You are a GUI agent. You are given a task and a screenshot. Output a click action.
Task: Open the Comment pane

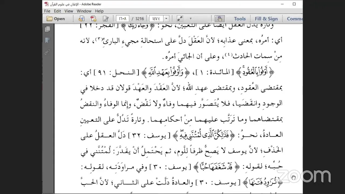pos(295,19)
